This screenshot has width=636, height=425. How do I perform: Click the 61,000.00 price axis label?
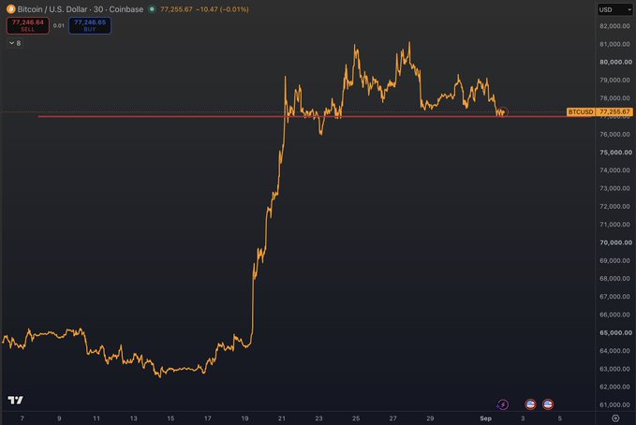coord(615,404)
